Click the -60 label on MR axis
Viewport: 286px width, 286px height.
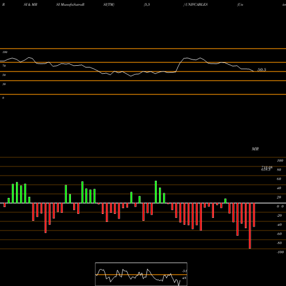pos(279,234)
